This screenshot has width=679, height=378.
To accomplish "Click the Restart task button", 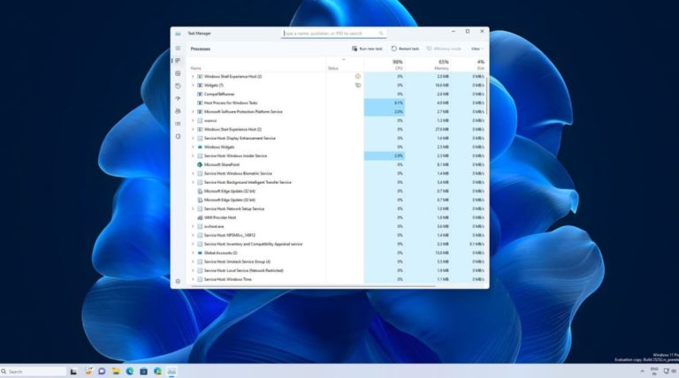I will tap(406, 49).
